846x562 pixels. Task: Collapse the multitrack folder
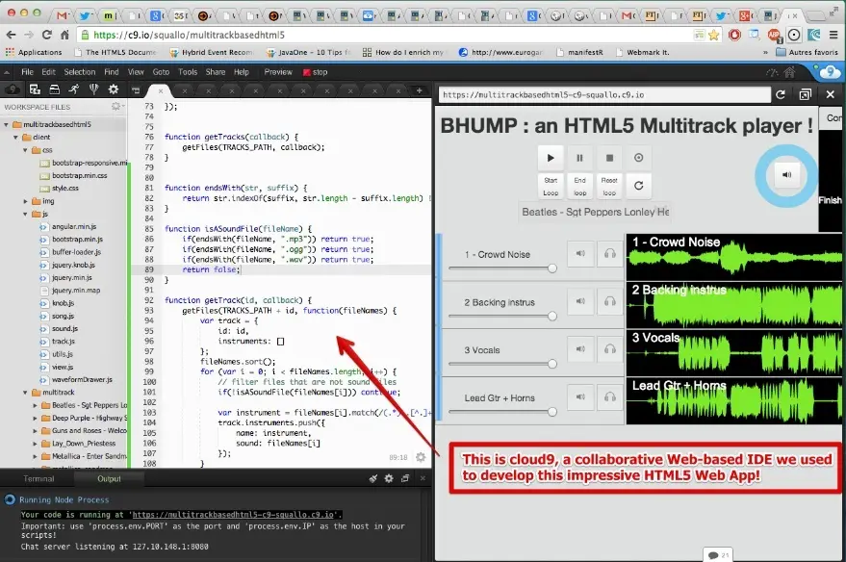click(25, 393)
